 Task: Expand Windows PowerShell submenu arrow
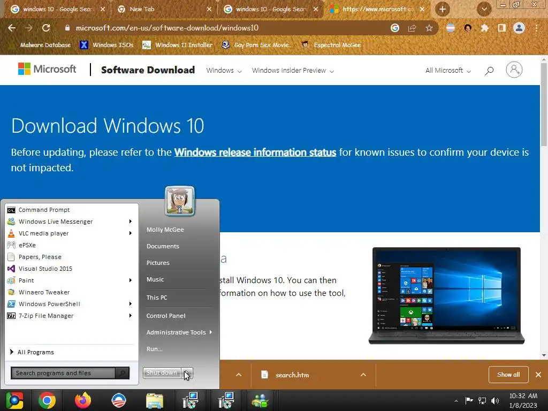131,304
